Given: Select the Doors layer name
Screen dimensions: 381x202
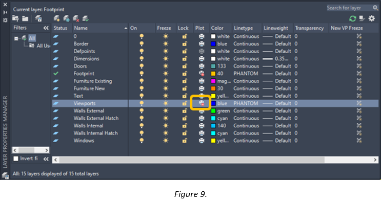Looking at the screenshot, I should (x=80, y=66).
